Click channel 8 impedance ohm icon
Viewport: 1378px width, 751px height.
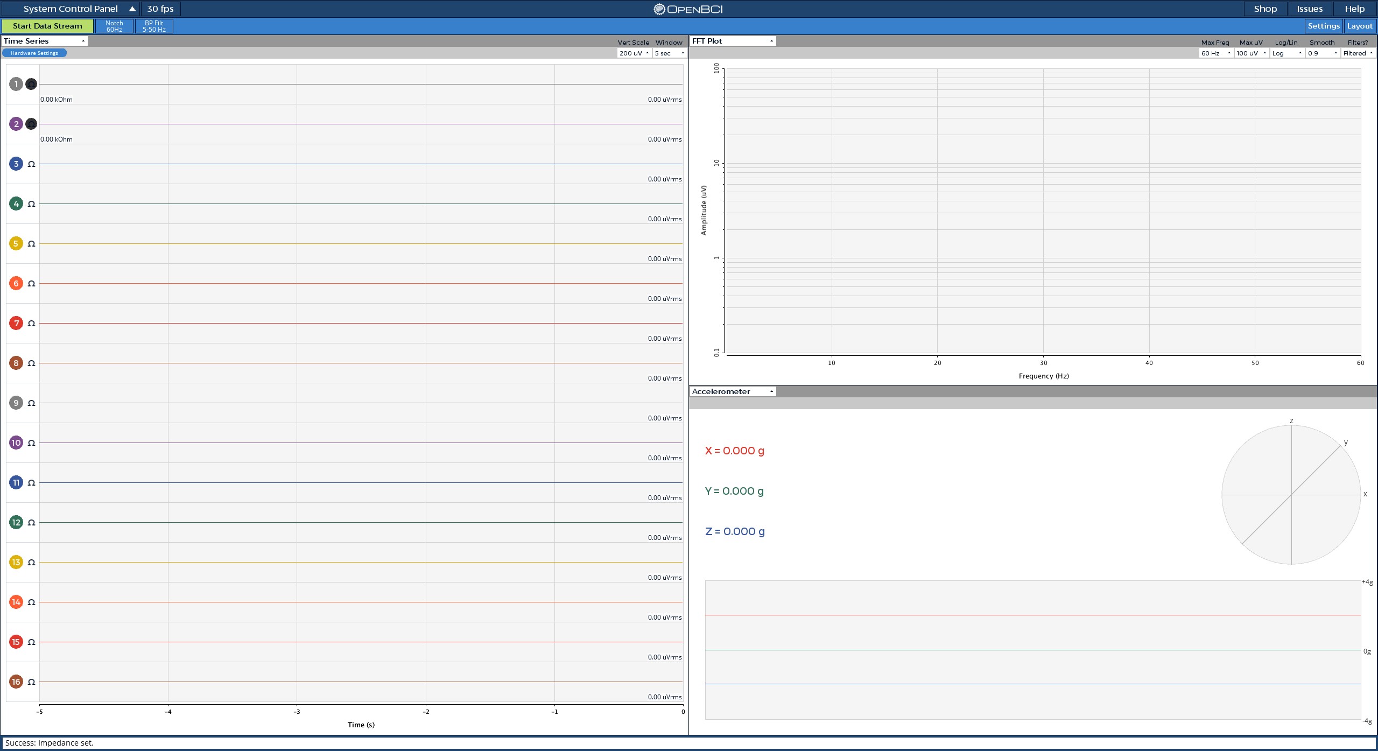tap(31, 363)
